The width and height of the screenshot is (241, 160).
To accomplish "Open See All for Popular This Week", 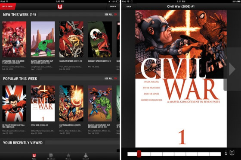I will pos(108,78).
